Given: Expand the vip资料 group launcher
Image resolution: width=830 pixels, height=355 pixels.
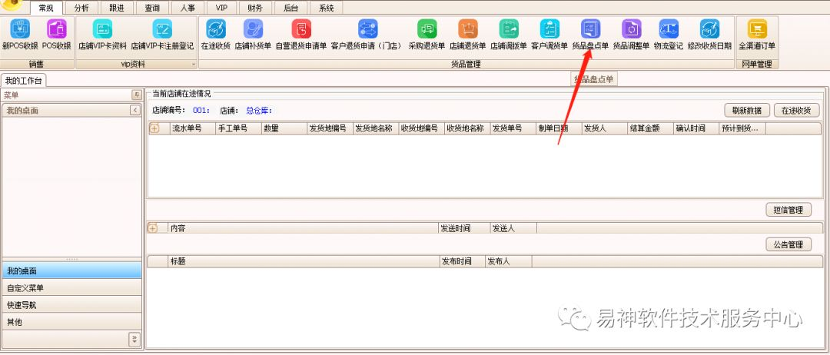Looking at the screenshot, I should pos(194,65).
